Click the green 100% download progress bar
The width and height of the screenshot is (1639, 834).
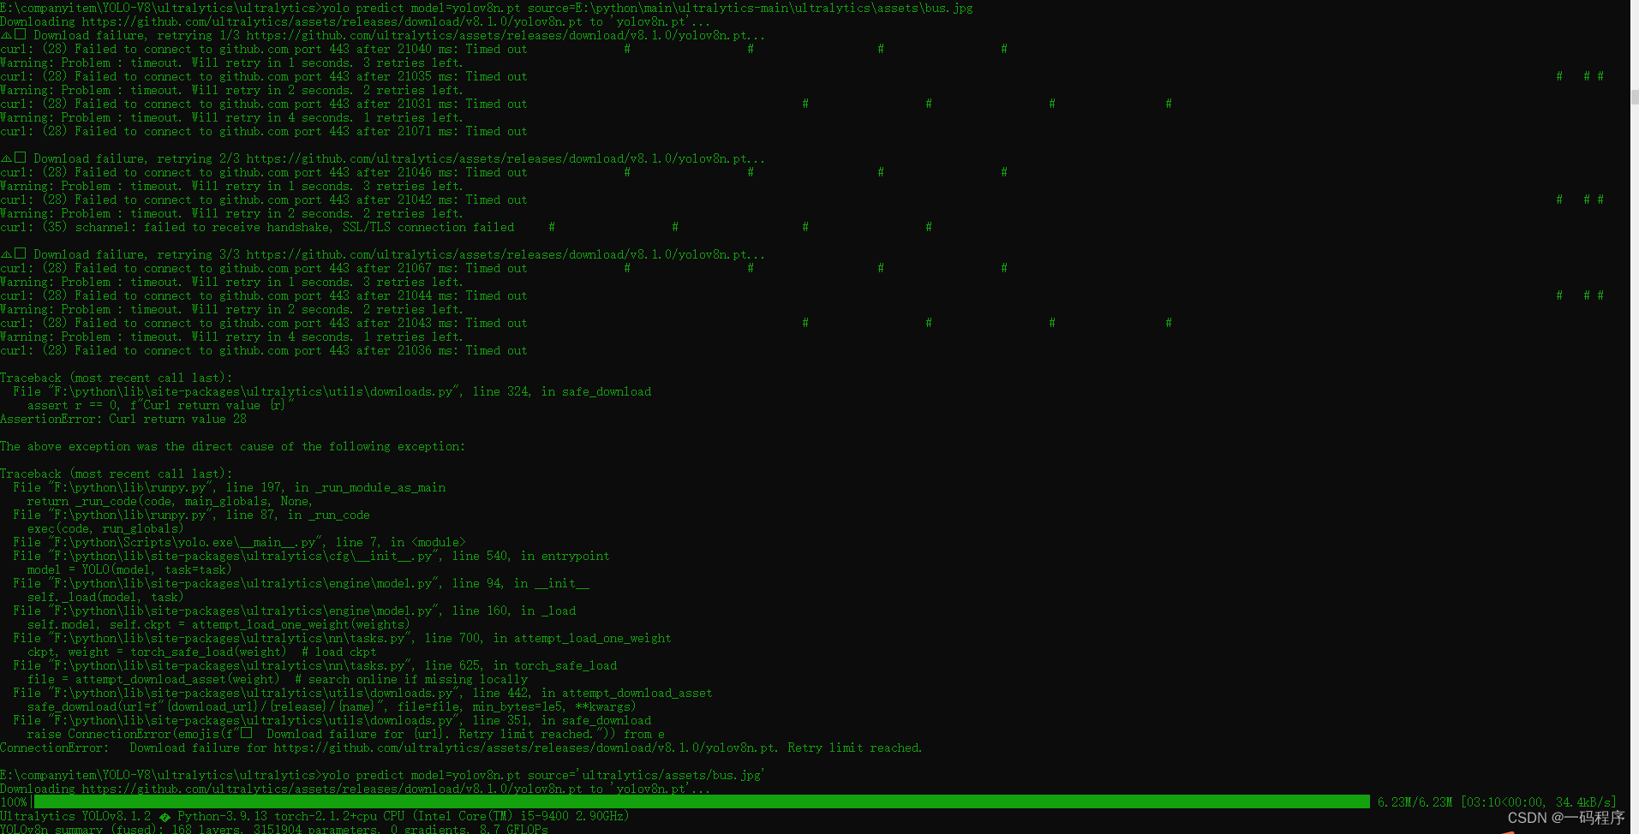pyautogui.click(x=701, y=802)
